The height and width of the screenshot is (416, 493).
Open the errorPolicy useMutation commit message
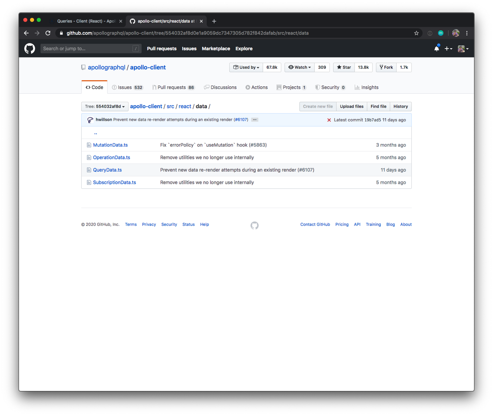[x=213, y=145]
